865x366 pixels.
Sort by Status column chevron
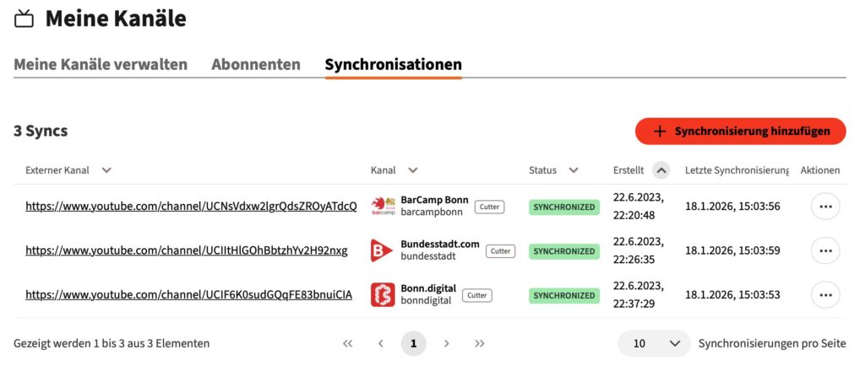[574, 170]
